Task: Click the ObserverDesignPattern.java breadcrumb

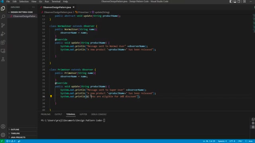Action: (58, 12)
